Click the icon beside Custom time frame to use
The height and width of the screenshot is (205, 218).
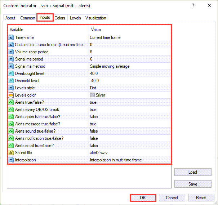point(11,45)
